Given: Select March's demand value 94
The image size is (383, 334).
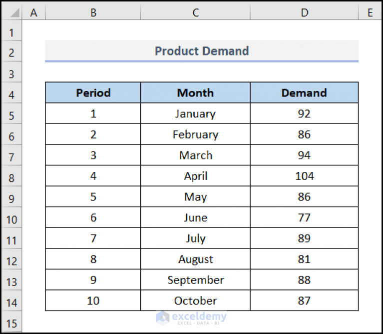Looking at the screenshot, I should [x=304, y=155].
